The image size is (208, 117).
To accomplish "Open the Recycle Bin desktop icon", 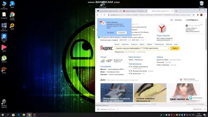I will pos(201,4).
